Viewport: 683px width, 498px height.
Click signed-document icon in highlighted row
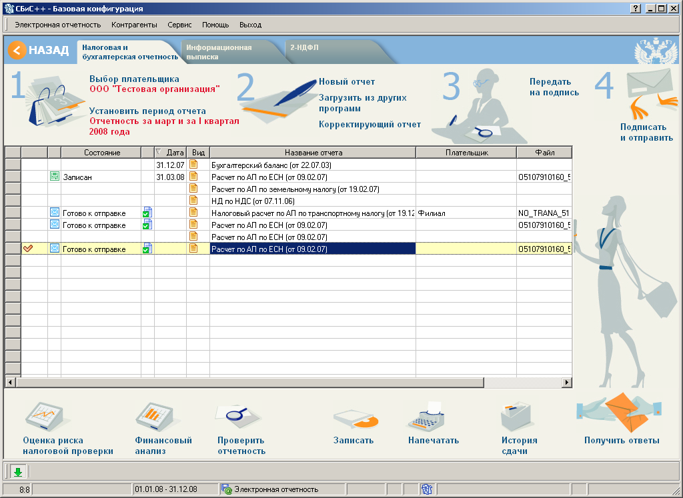click(147, 249)
